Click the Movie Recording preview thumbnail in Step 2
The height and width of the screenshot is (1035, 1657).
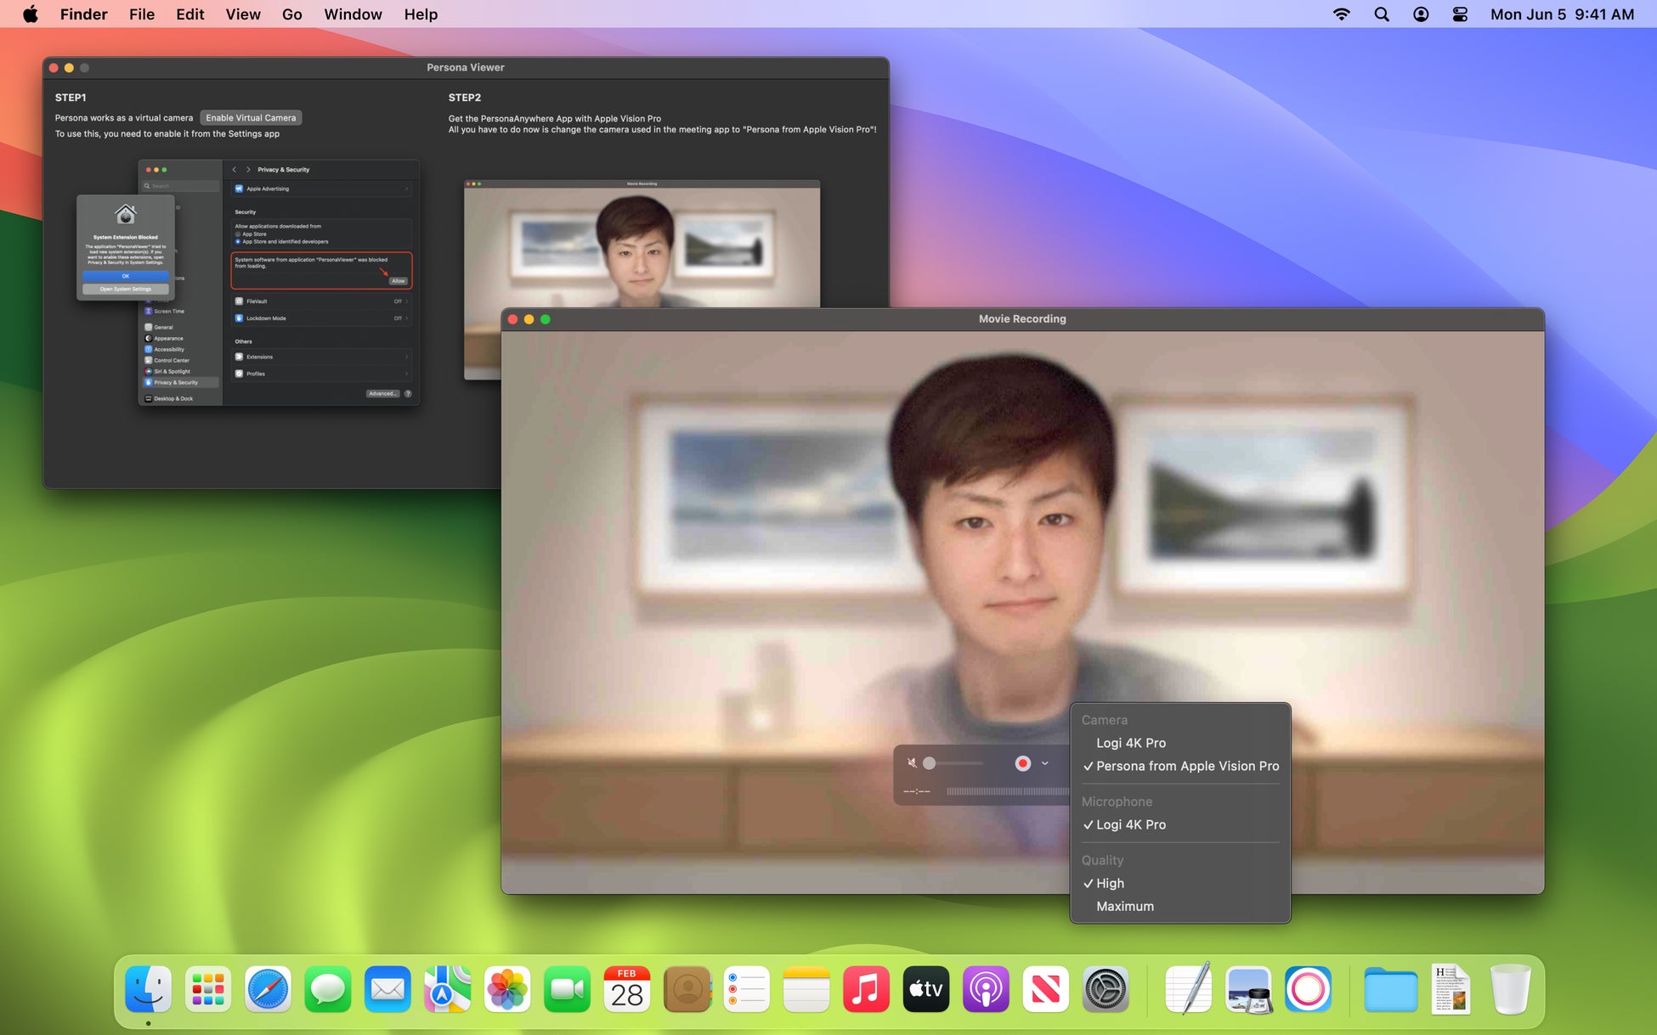pyautogui.click(x=642, y=246)
